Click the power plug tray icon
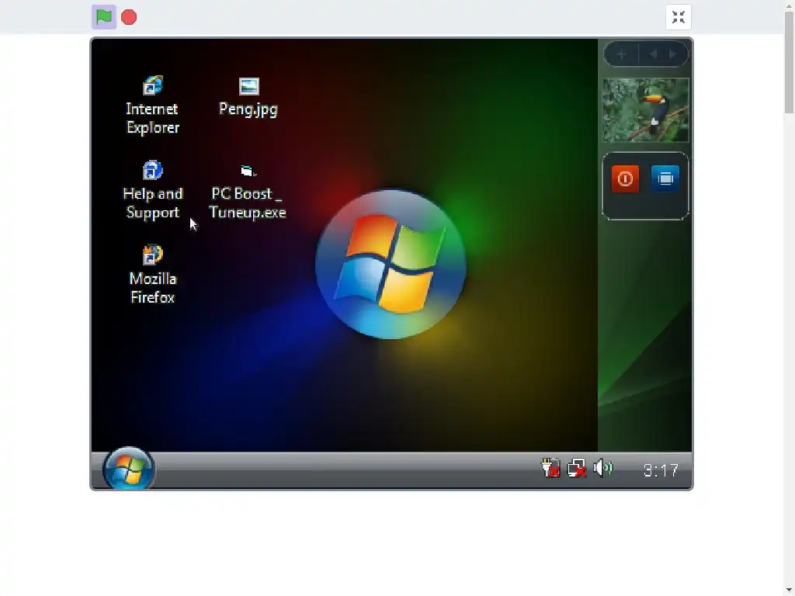The image size is (795, 596). coord(550,468)
